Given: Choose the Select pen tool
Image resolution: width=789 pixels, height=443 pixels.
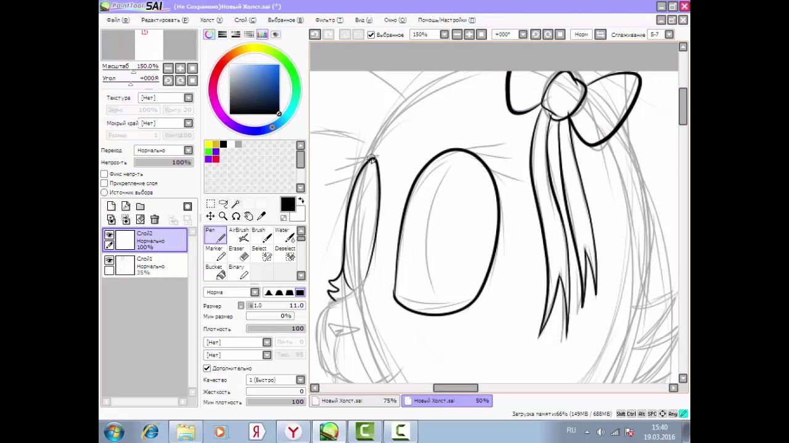Looking at the screenshot, I should 261,253.
